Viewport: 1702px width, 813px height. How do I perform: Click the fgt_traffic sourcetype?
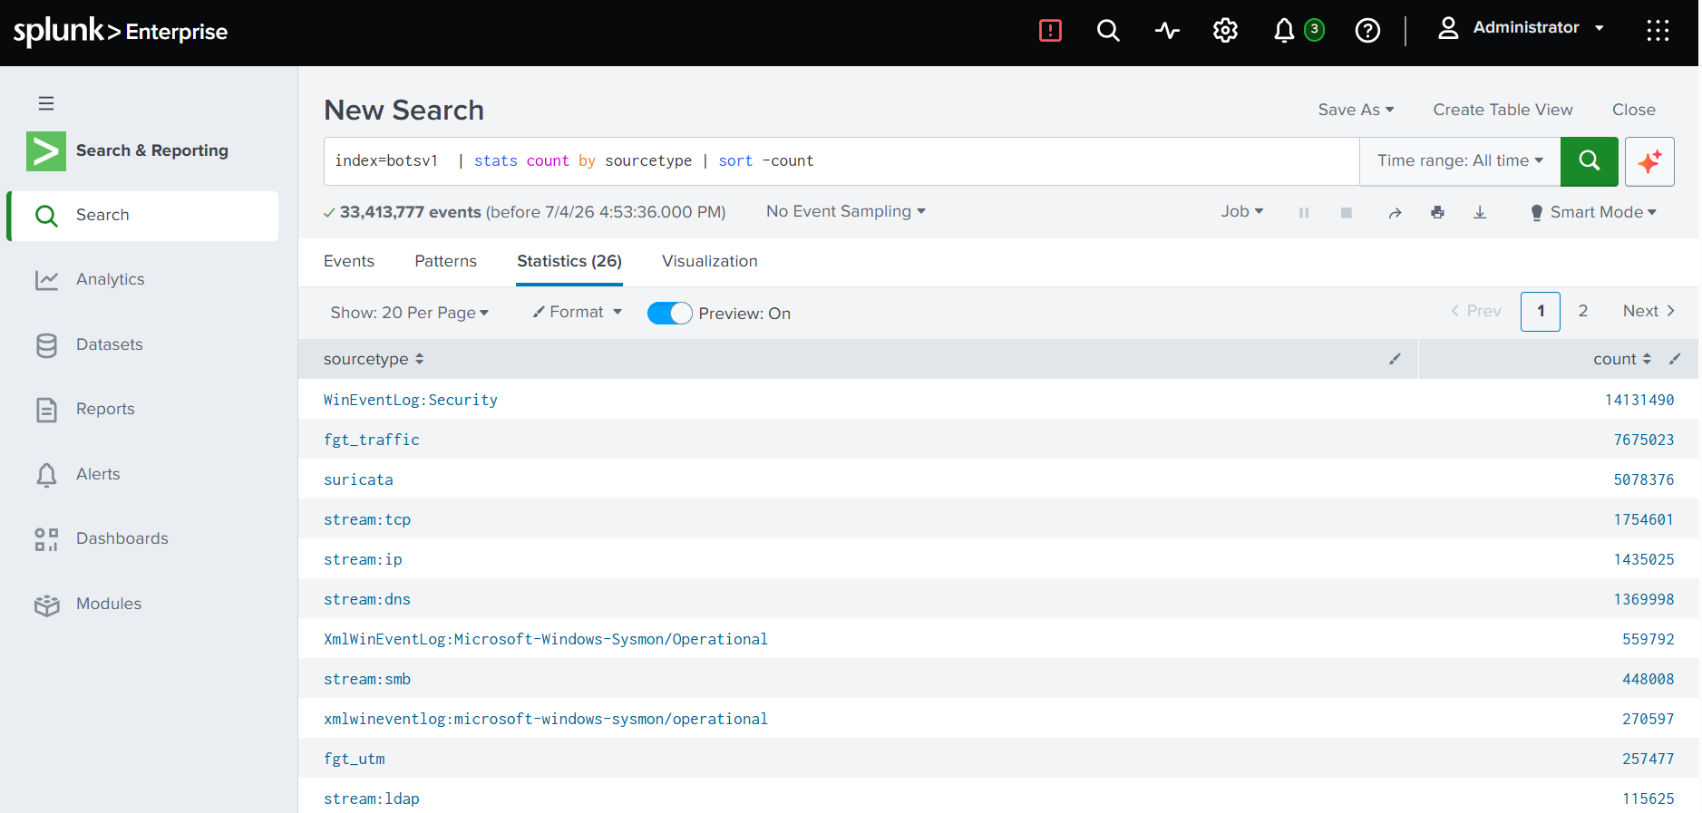click(x=372, y=440)
